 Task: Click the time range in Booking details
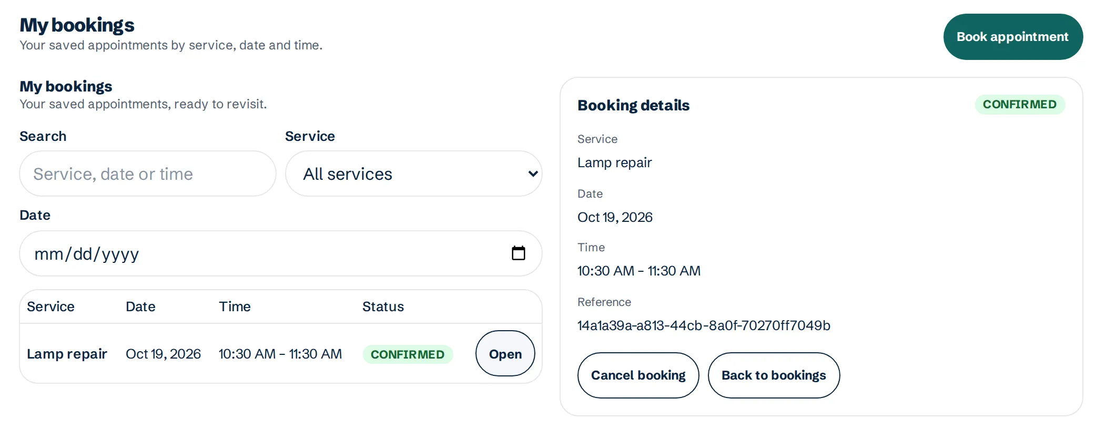(639, 271)
